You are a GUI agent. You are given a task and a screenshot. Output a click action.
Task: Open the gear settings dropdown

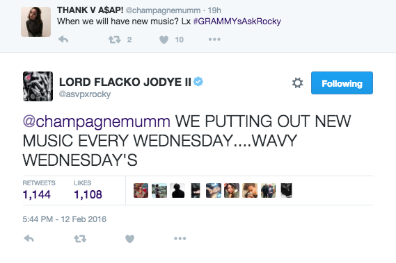(x=297, y=83)
